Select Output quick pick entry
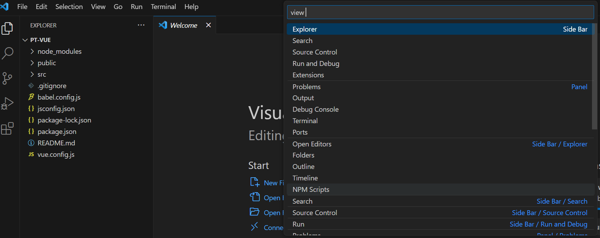The image size is (600, 238). tap(439, 98)
